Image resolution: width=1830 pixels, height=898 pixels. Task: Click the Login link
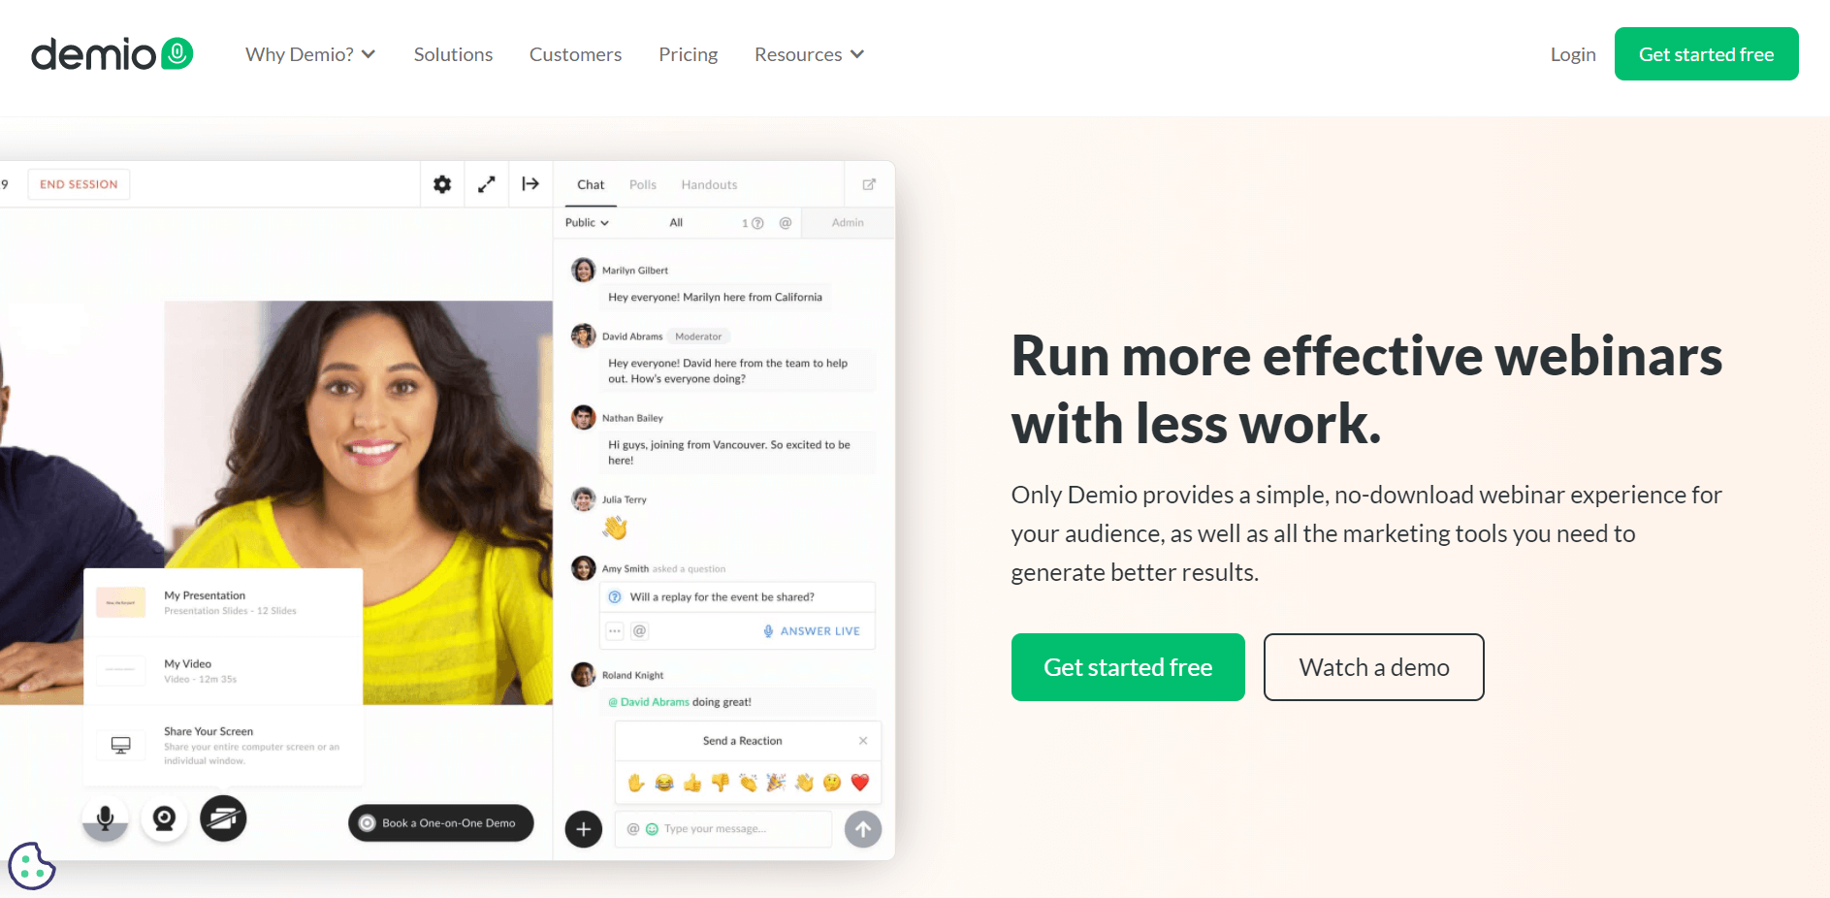click(1573, 54)
